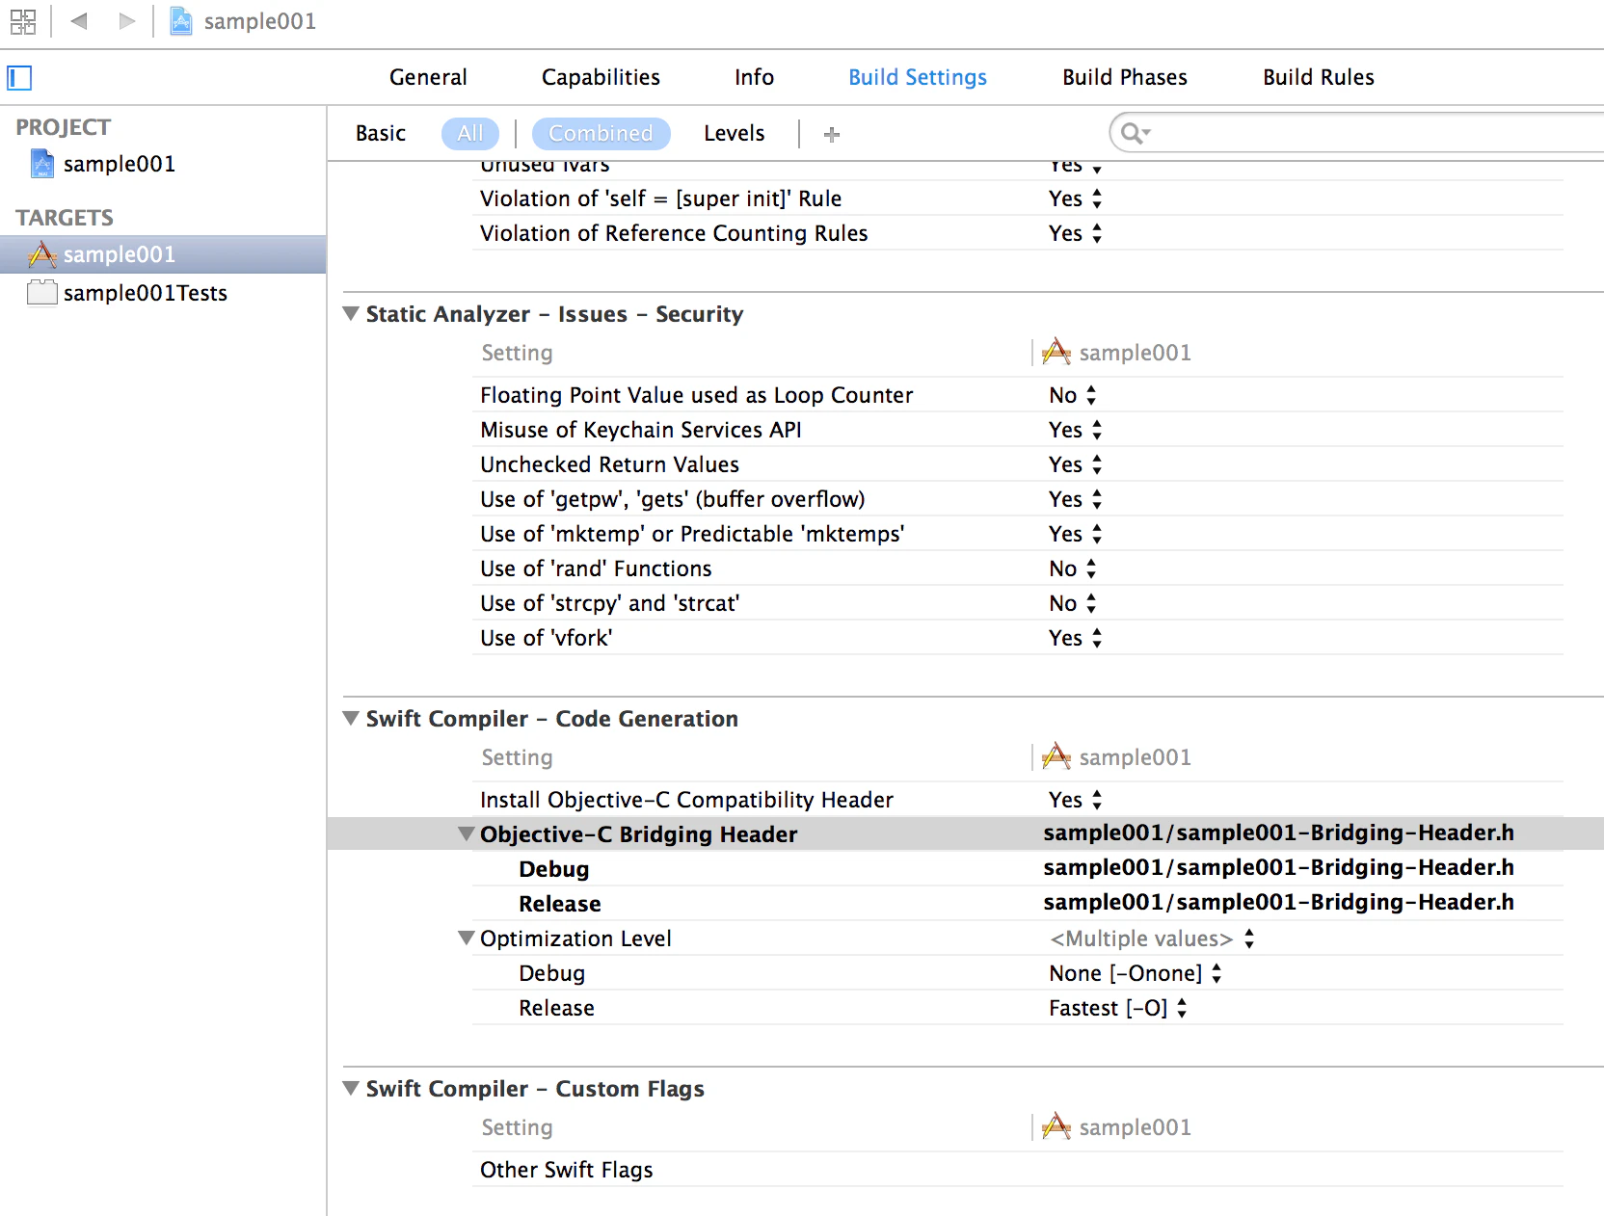Open the related items grid icon
This screenshot has width=1604, height=1216.
(23, 21)
